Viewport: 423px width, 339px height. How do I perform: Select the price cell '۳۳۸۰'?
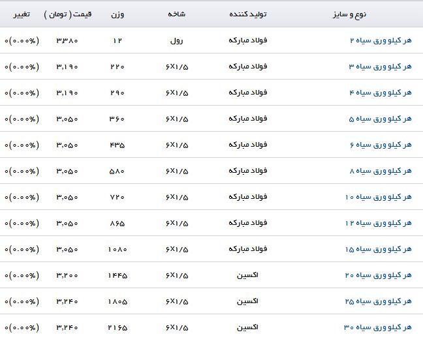[x=67, y=40]
